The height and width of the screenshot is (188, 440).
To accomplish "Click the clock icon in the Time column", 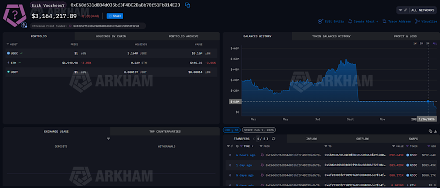I will [x=237, y=146].
